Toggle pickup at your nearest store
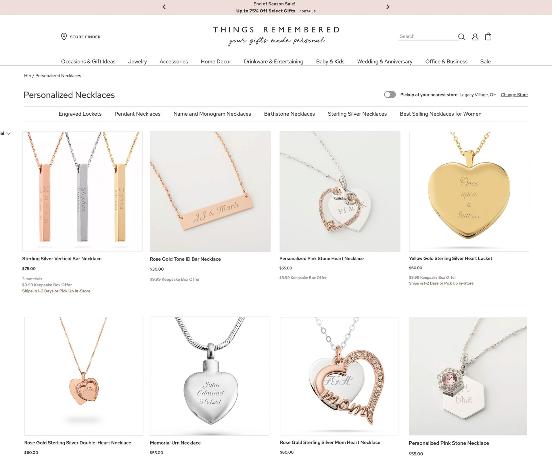The width and height of the screenshot is (552, 458). tap(390, 95)
